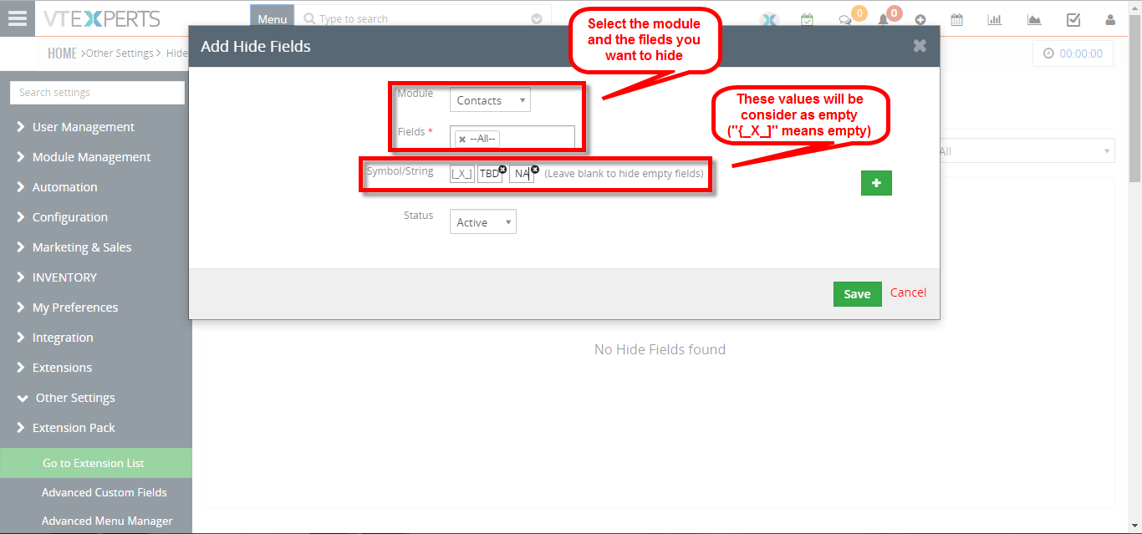1142x534 pixels.
Task: Expand the User Management settings section
Action: pyautogui.click(x=84, y=126)
